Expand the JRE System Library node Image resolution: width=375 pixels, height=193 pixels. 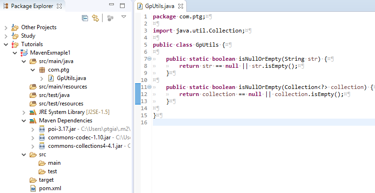tap(24, 112)
